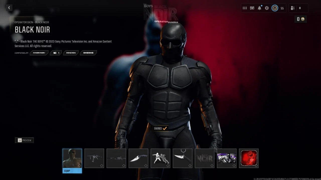The width and height of the screenshot is (321, 180).
Task: Click the Equip button
Action: (x=72, y=171)
